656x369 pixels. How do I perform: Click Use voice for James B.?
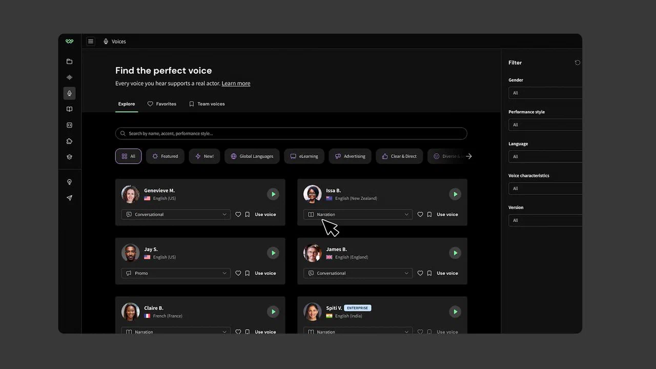(447, 273)
